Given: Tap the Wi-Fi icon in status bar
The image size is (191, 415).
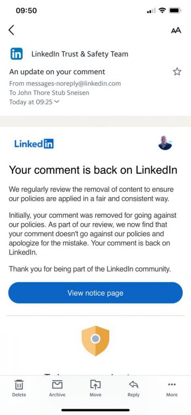Looking at the screenshot, I should click(162, 11).
